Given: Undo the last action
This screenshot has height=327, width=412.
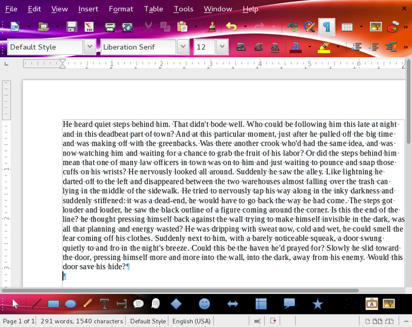Looking at the screenshot, I should (231, 27).
